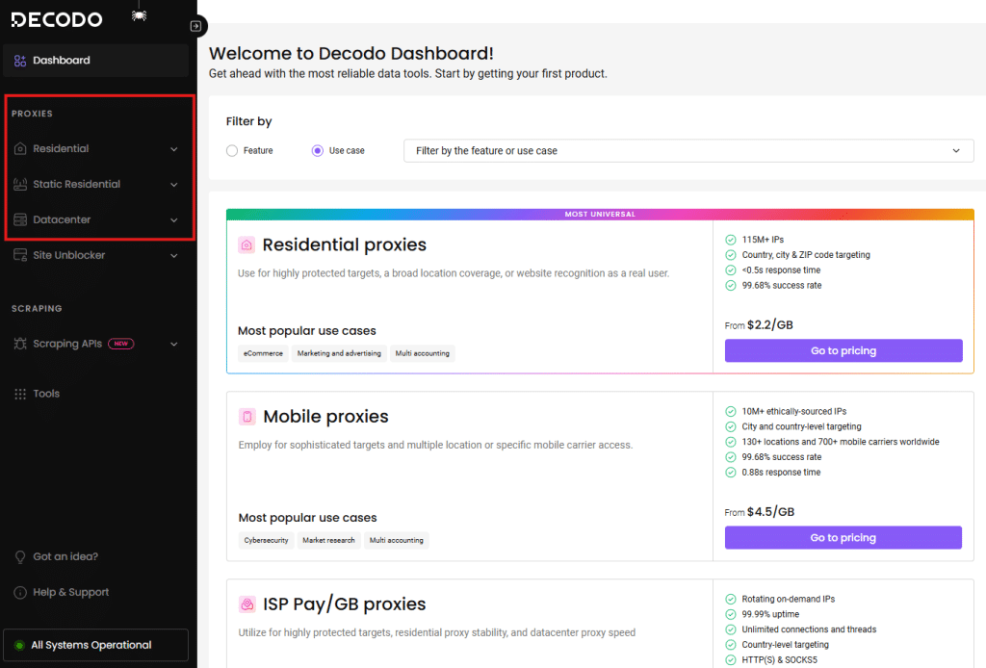
Task: Click the Static Residential router icon
Action: point(20,184)
